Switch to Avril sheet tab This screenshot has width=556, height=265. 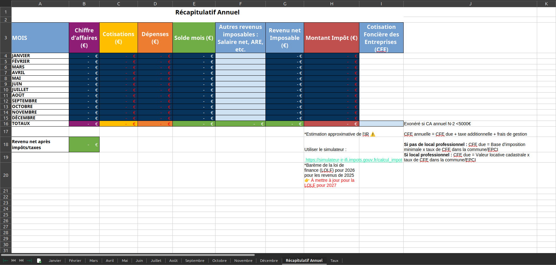tap(110, 261)
